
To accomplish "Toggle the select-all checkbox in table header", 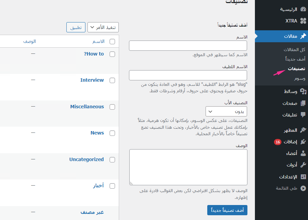I will (112, 42).
